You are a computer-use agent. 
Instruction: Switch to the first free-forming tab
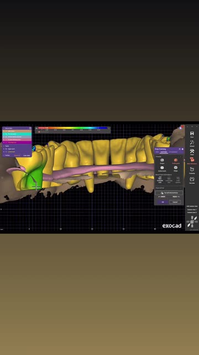point(158,152)
